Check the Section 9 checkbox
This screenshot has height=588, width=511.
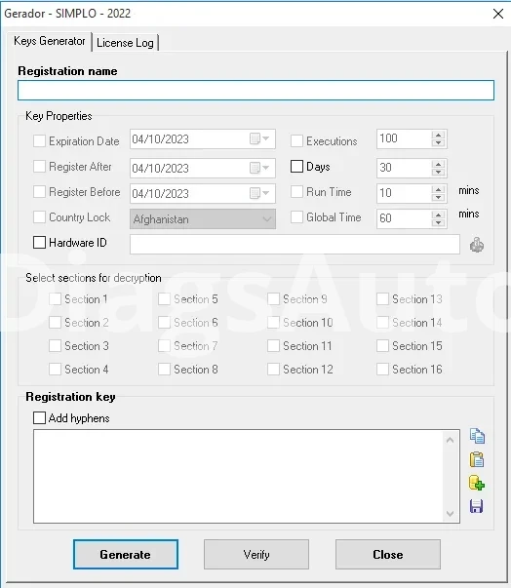tap(273, 299)
